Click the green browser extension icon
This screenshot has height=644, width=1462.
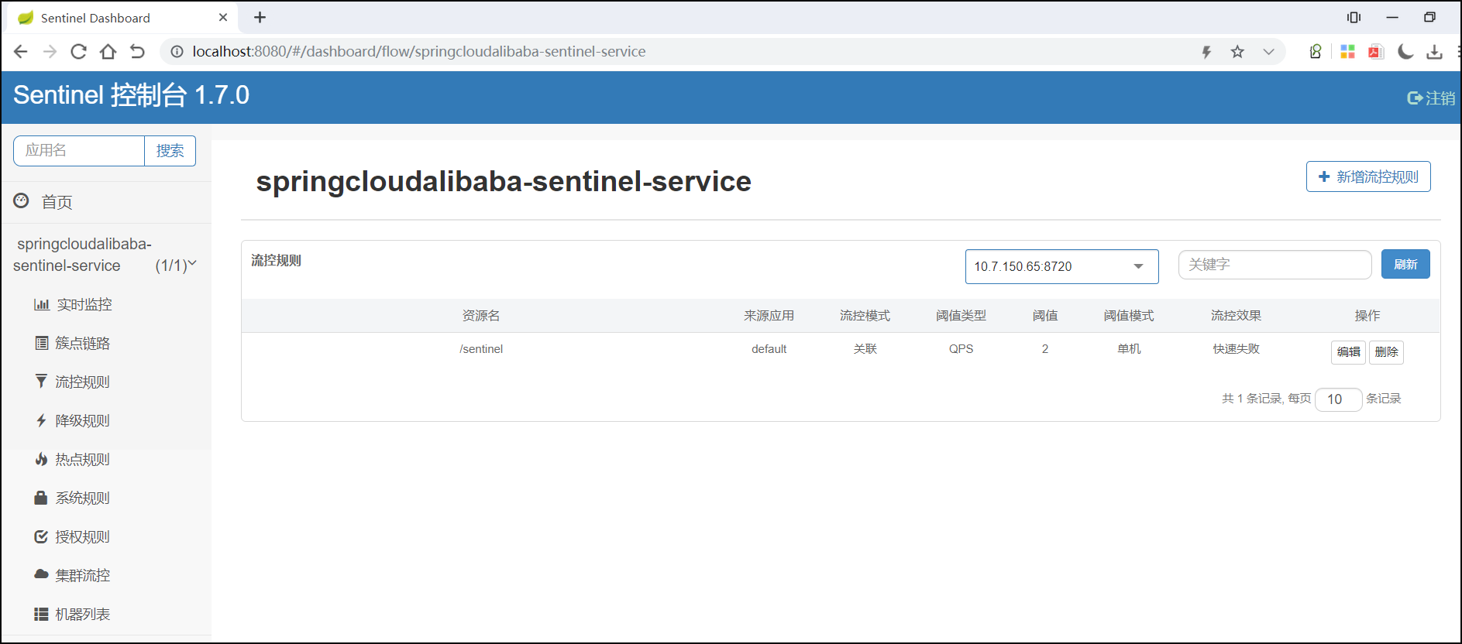tap(1316, 52)
